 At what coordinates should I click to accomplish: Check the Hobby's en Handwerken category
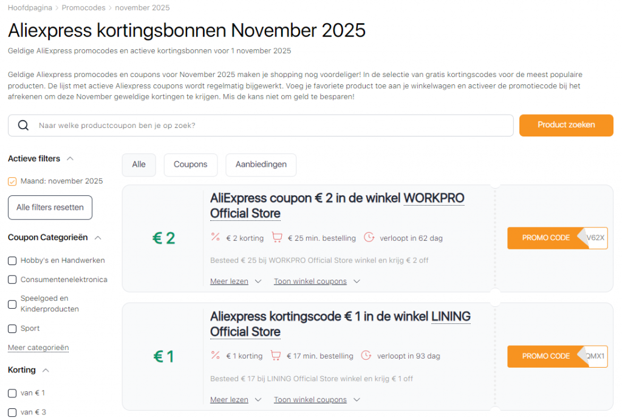(12, 261)
